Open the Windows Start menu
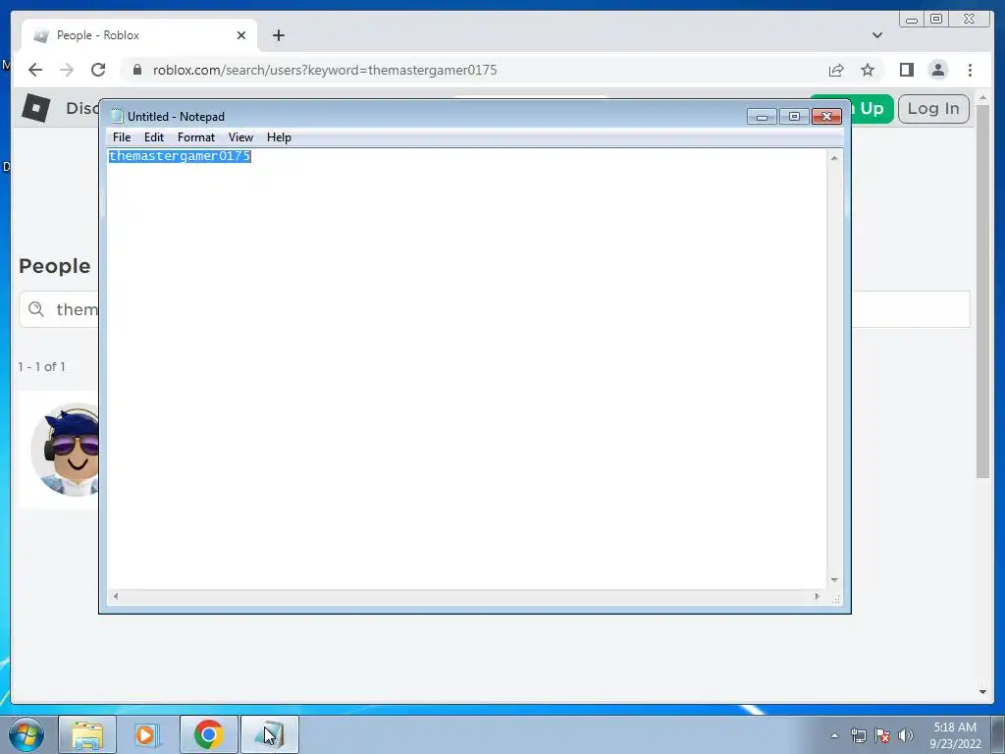 click(26, 734)
